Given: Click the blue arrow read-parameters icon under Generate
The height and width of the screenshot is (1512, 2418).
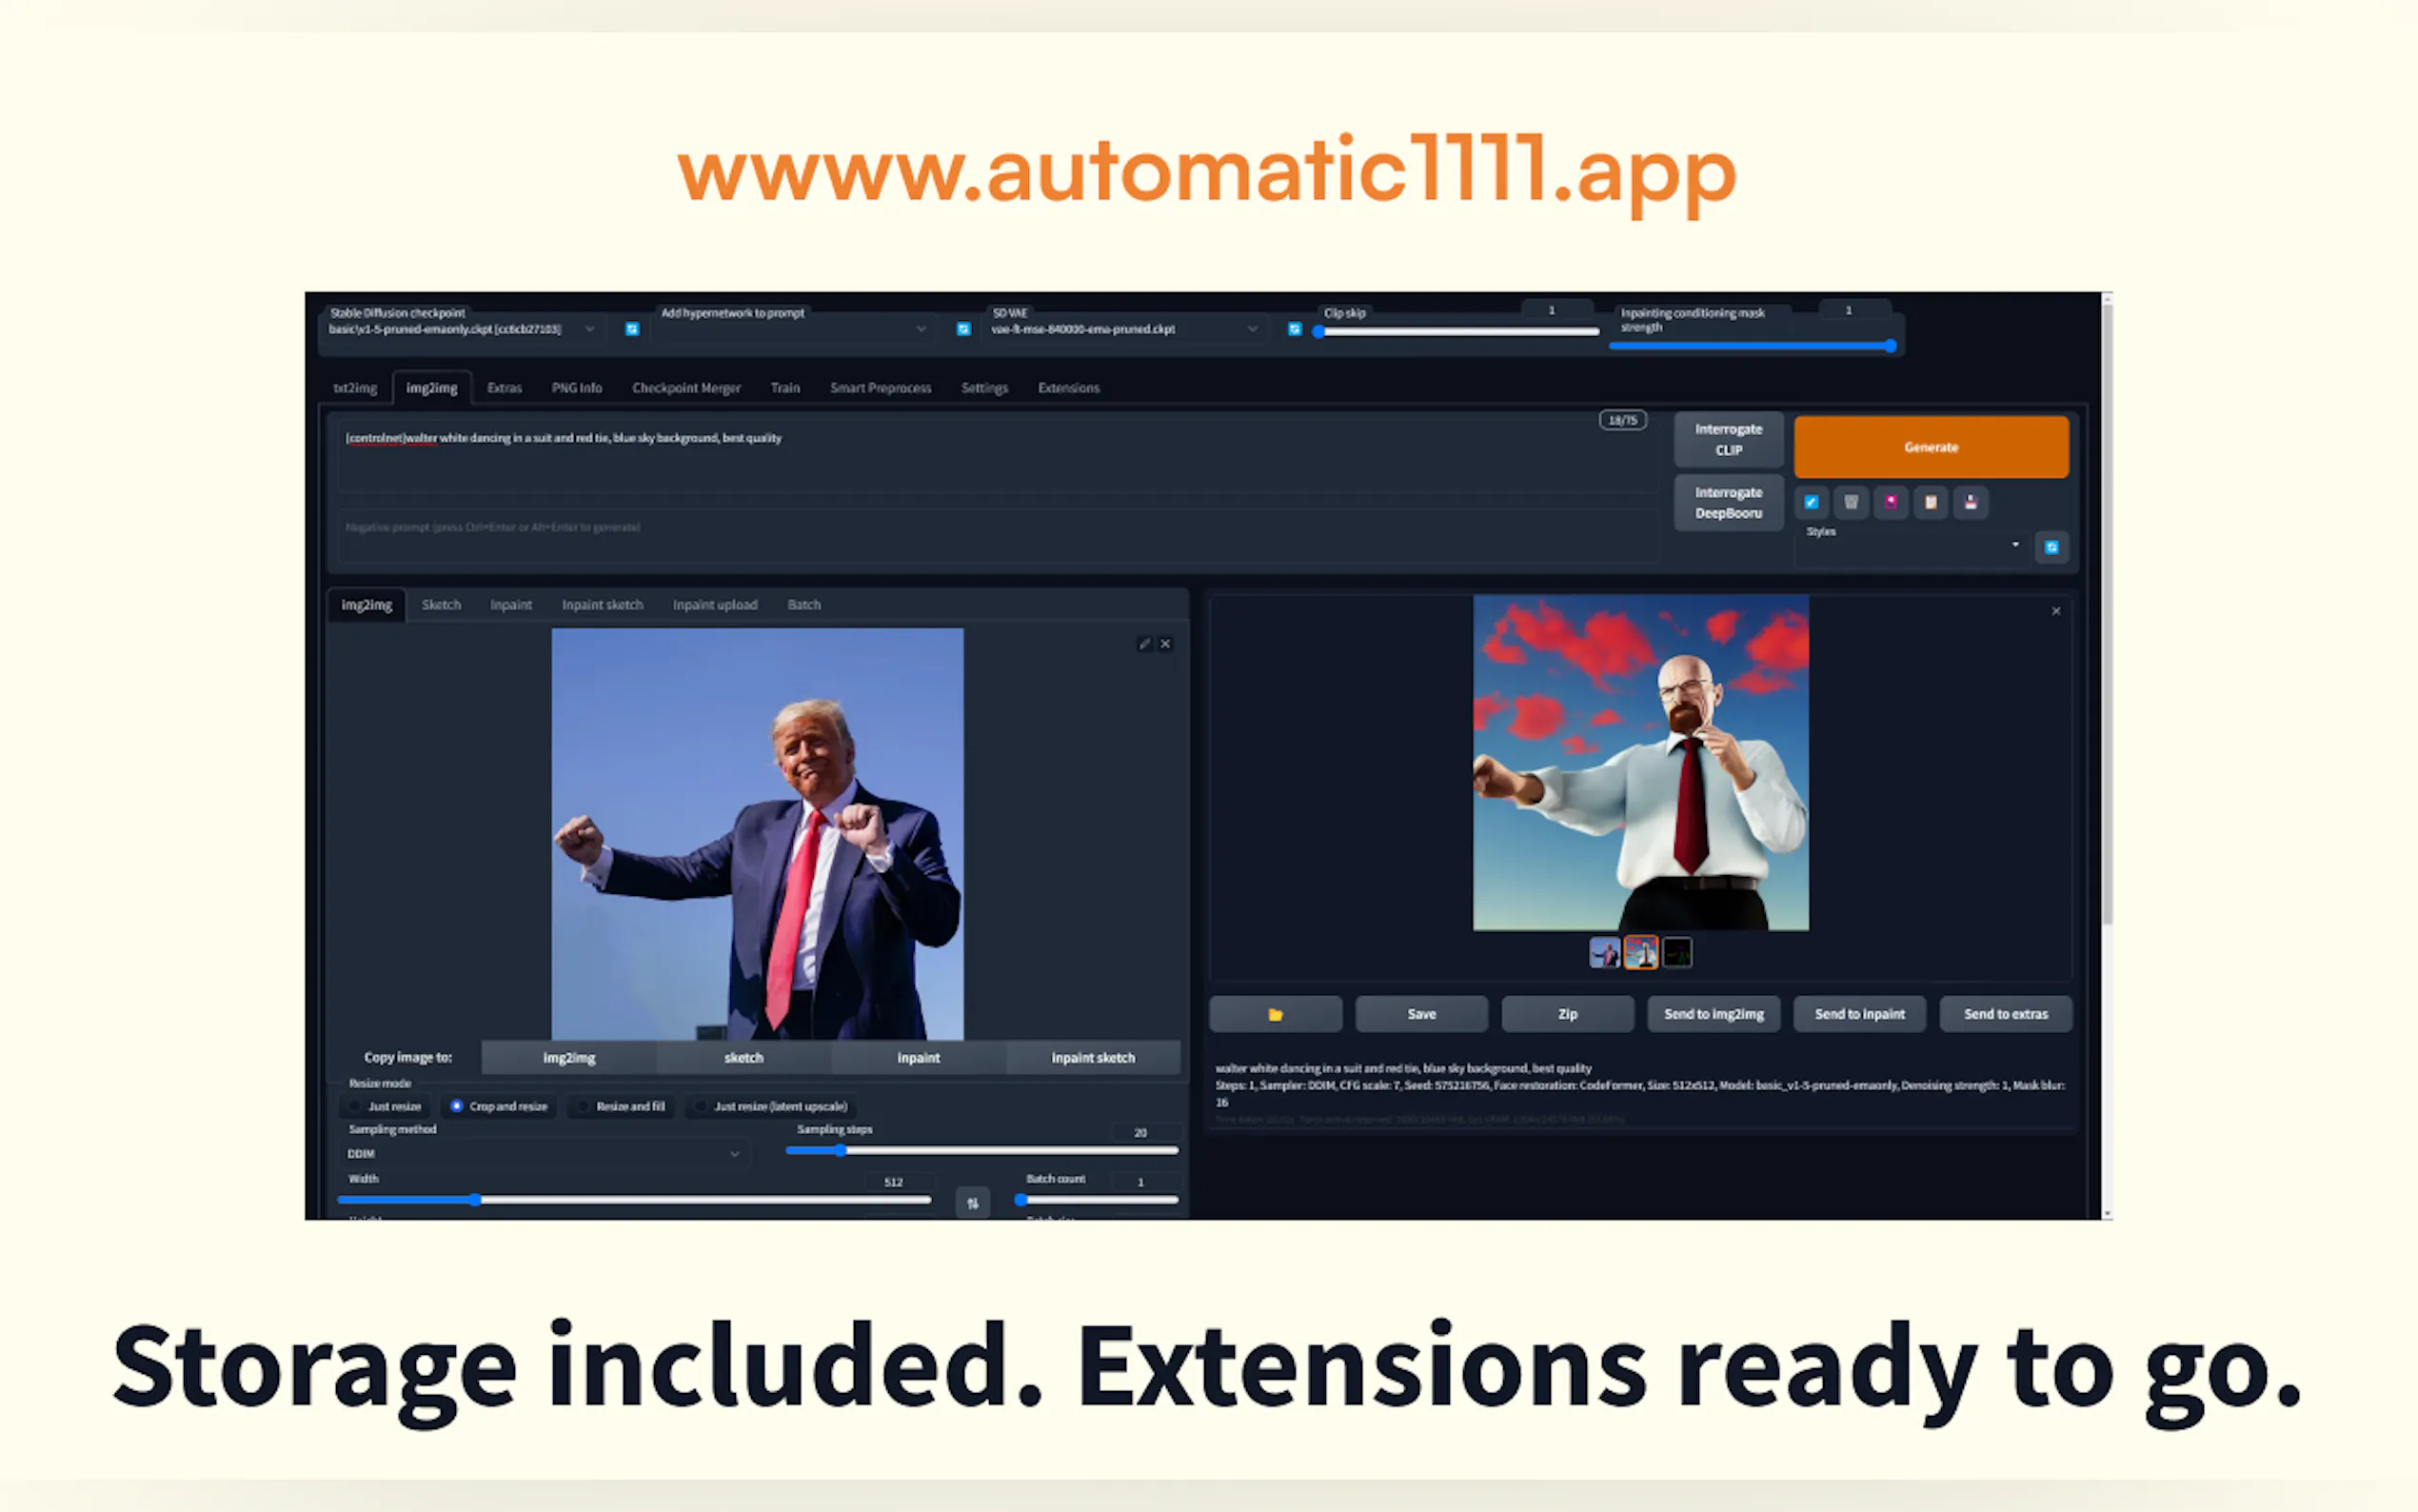Looking at the screenshot, I should pyautogui.click(x=1811, y=502).
